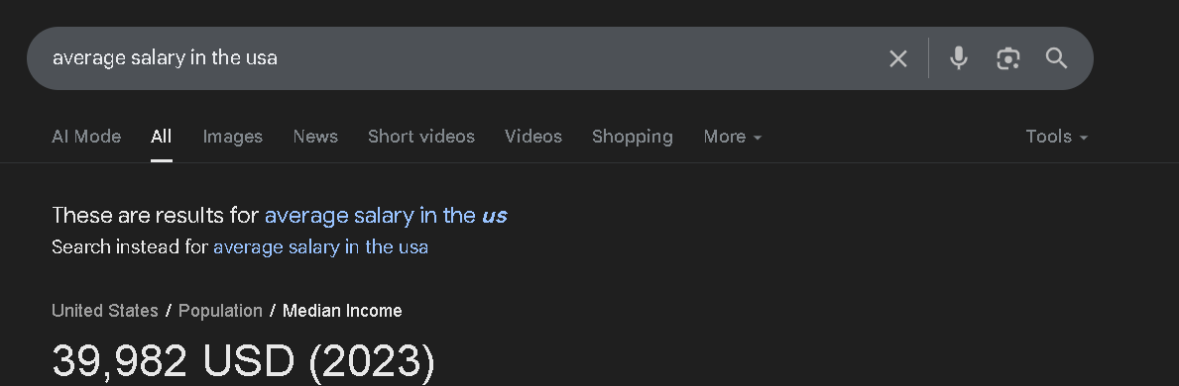1179x386 pixels.
Task: Select Median Income breadcrumb
Action: [x=342, y=311]
